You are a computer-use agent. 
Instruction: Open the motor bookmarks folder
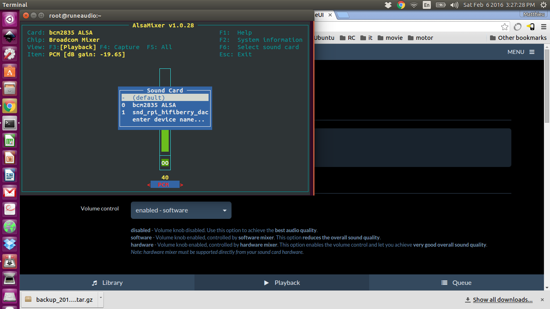click(x=420, y=38)
